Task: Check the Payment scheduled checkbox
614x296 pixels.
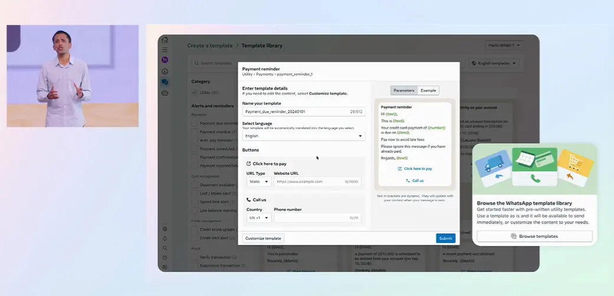Action: click(195, 149)
